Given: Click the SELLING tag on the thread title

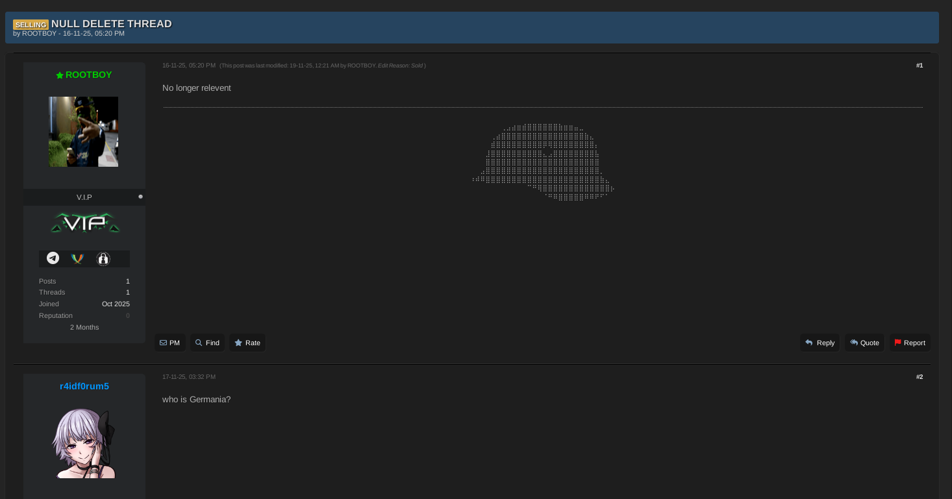Looking at the screenshot, I should [x=31, y=24].
